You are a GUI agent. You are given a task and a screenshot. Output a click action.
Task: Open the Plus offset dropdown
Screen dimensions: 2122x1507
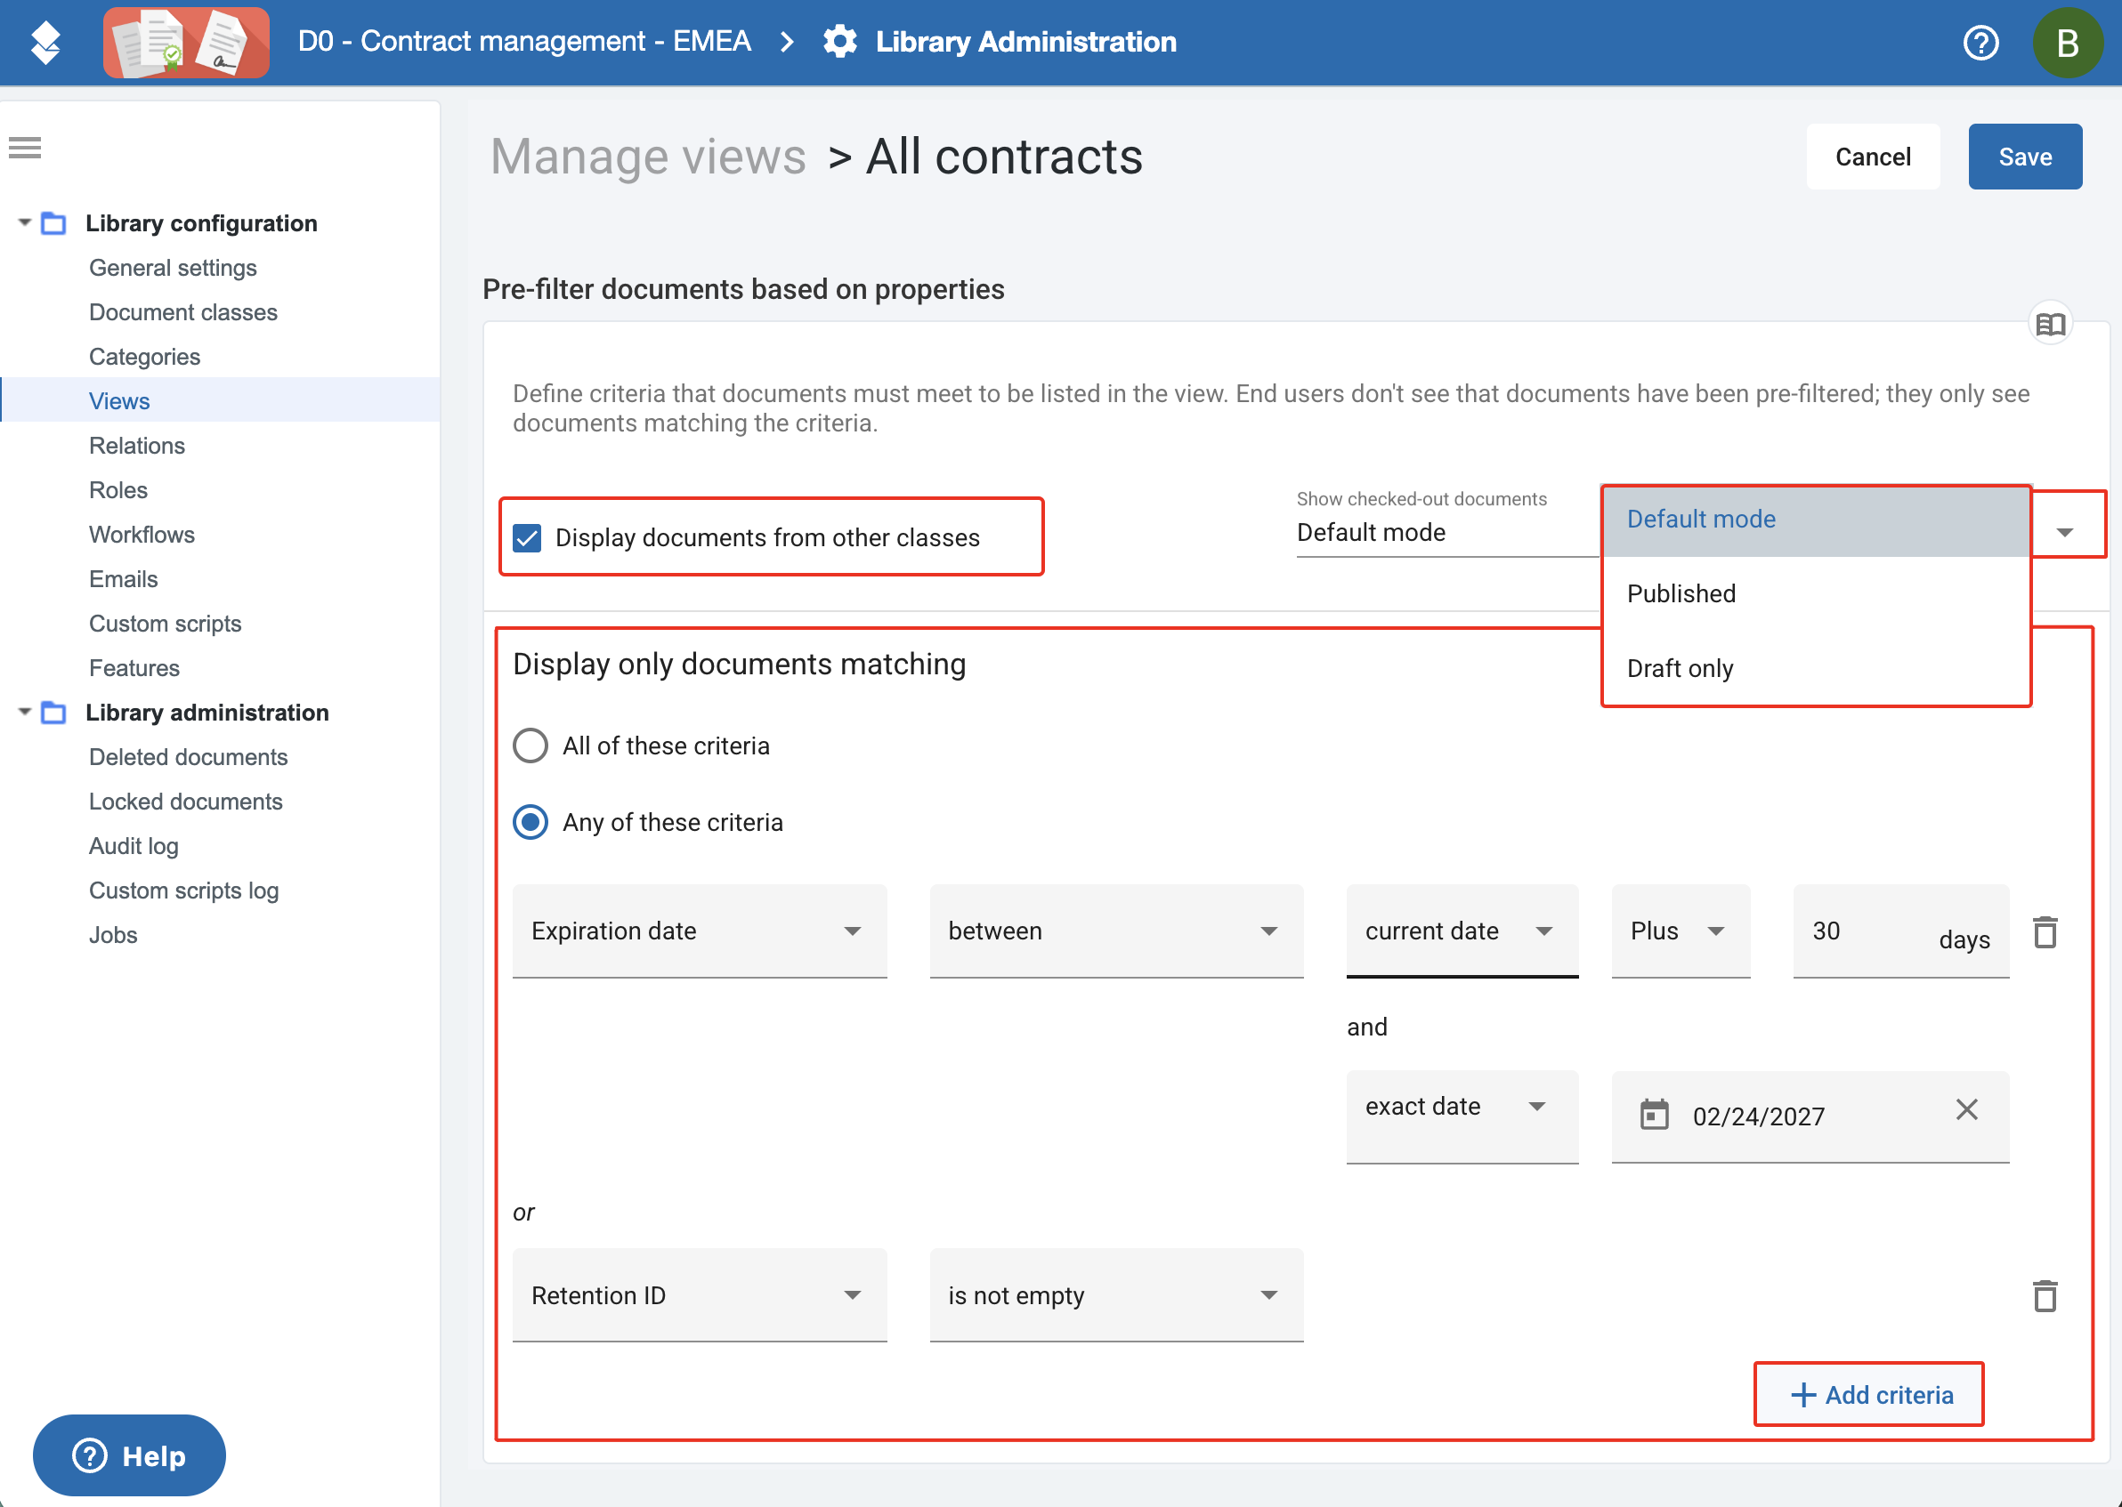[1681, 931]
